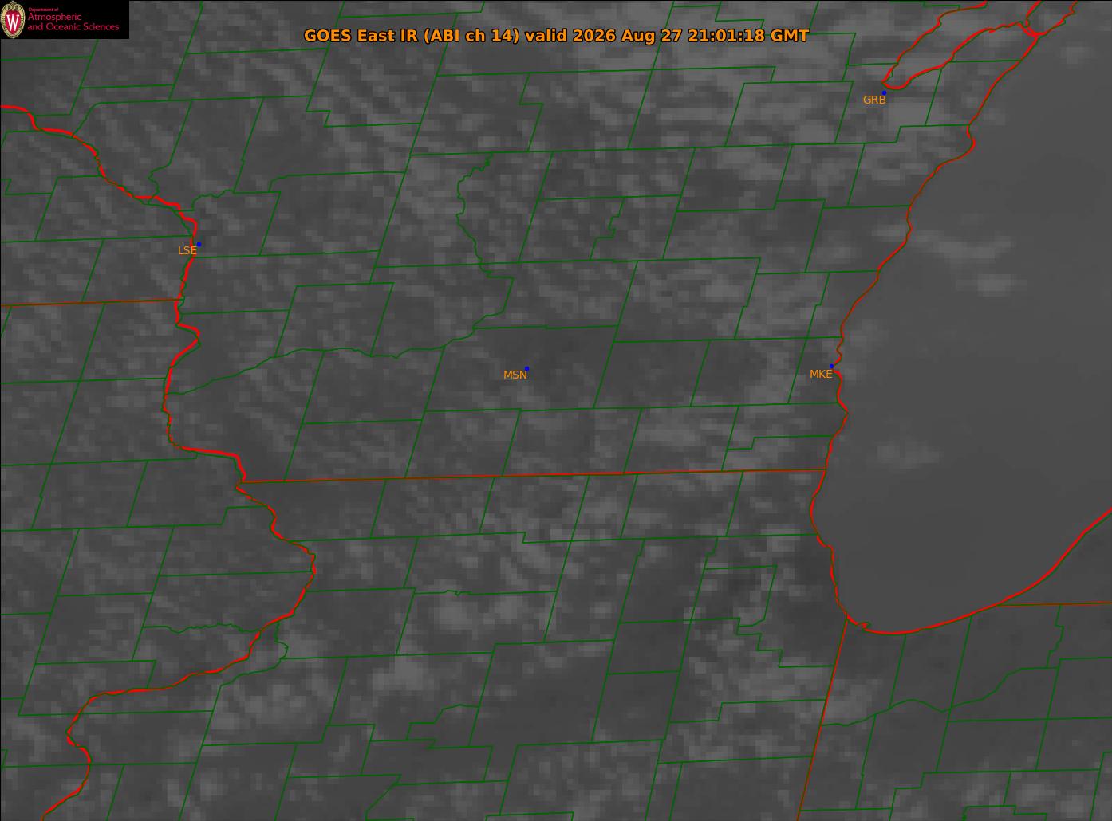This screenshot has height=821, width=1112.
Task: Click the bright cloud patch over Lake Michigan
Action: (991, 284)
